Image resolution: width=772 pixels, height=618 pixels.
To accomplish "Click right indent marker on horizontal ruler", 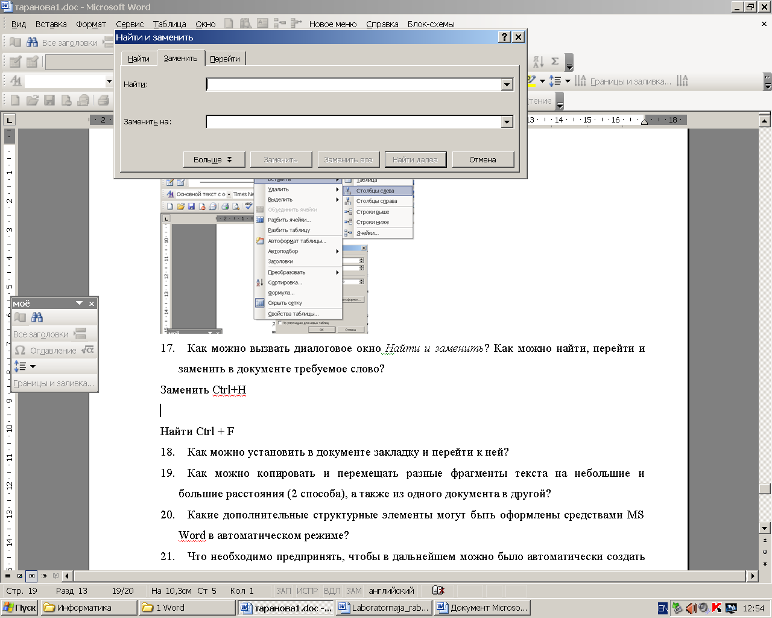I will click(644, 121).
